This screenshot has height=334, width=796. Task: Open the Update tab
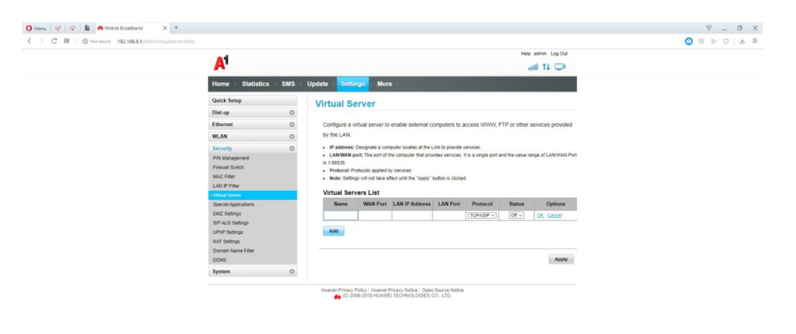pos(317,84)
